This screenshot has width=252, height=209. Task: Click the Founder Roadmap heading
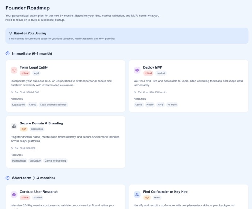(27, 8)
